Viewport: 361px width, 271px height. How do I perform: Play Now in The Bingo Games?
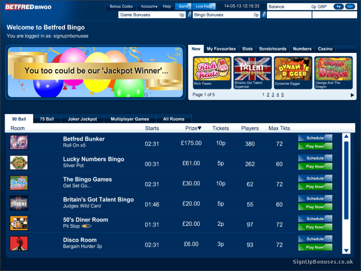point(315,186)
